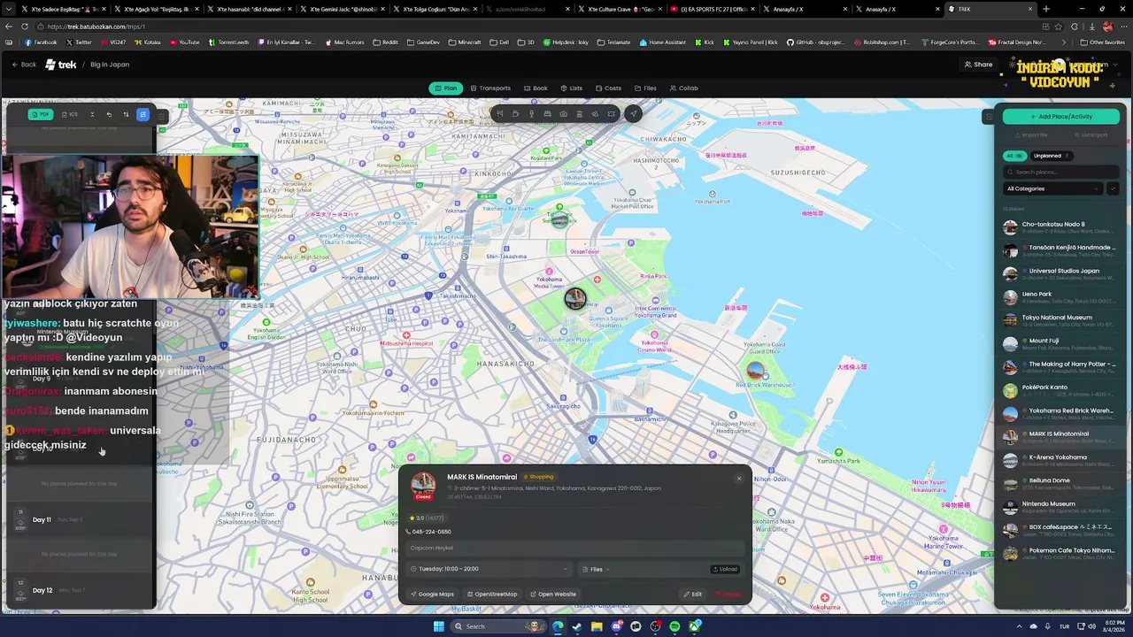Open the Lists tab
1133x637 pixels.
pyautogui.click(x=572, y=88)
